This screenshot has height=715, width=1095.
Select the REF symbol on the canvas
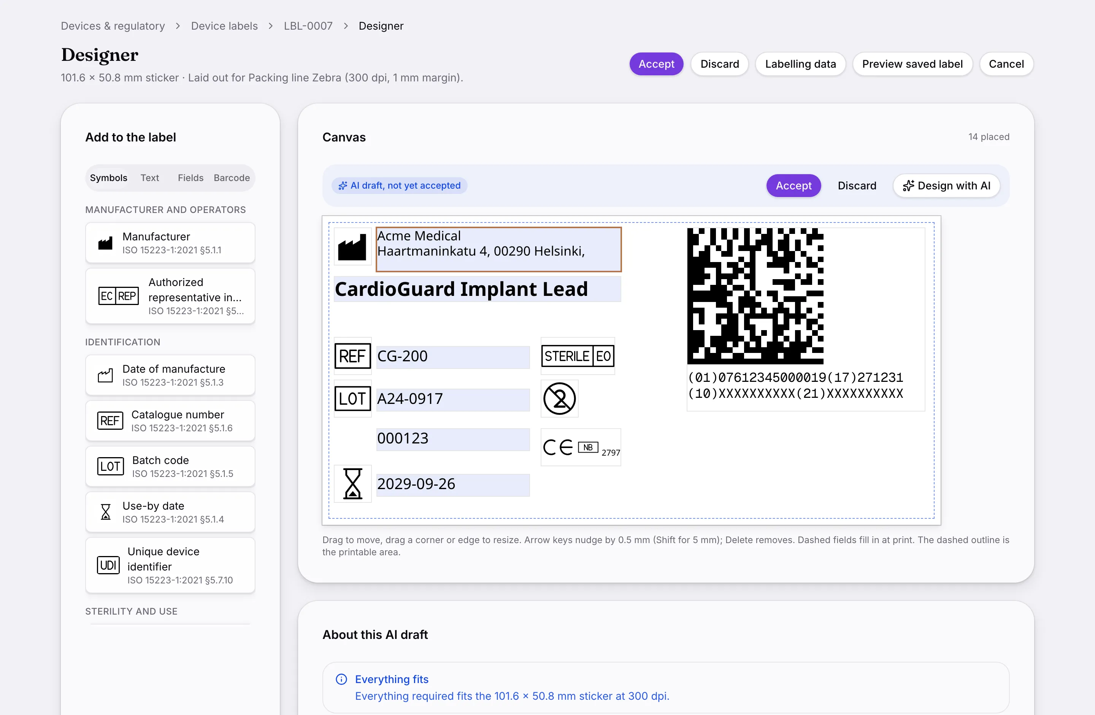point(352,356)
